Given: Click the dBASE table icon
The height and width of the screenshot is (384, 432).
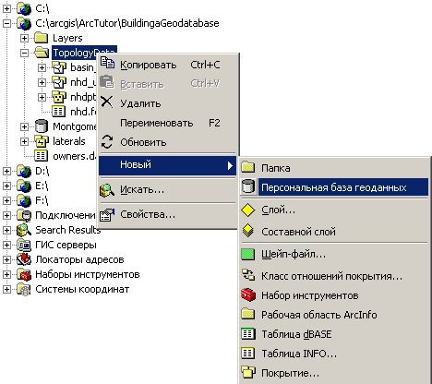Looking at the screenshot, I should (x=248, y=334).
